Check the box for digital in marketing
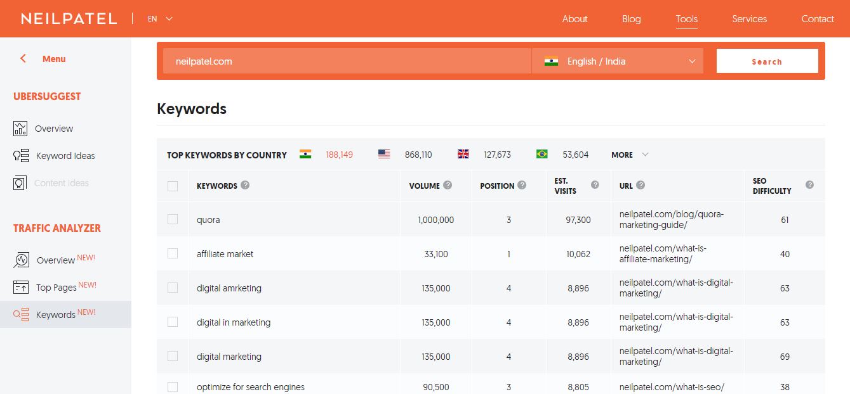 (173, 322)
